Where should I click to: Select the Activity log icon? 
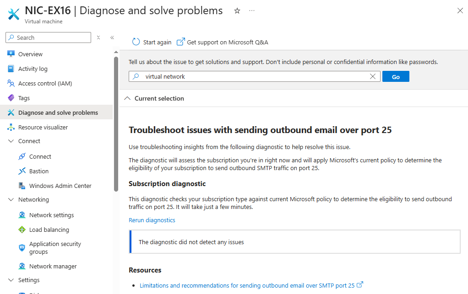pos(11,68)
